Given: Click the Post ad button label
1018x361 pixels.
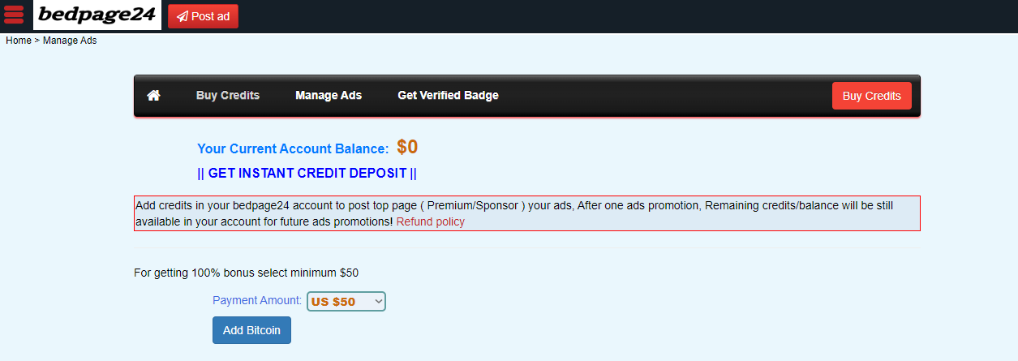Looking at the screenshot, I should pos(210,16).
